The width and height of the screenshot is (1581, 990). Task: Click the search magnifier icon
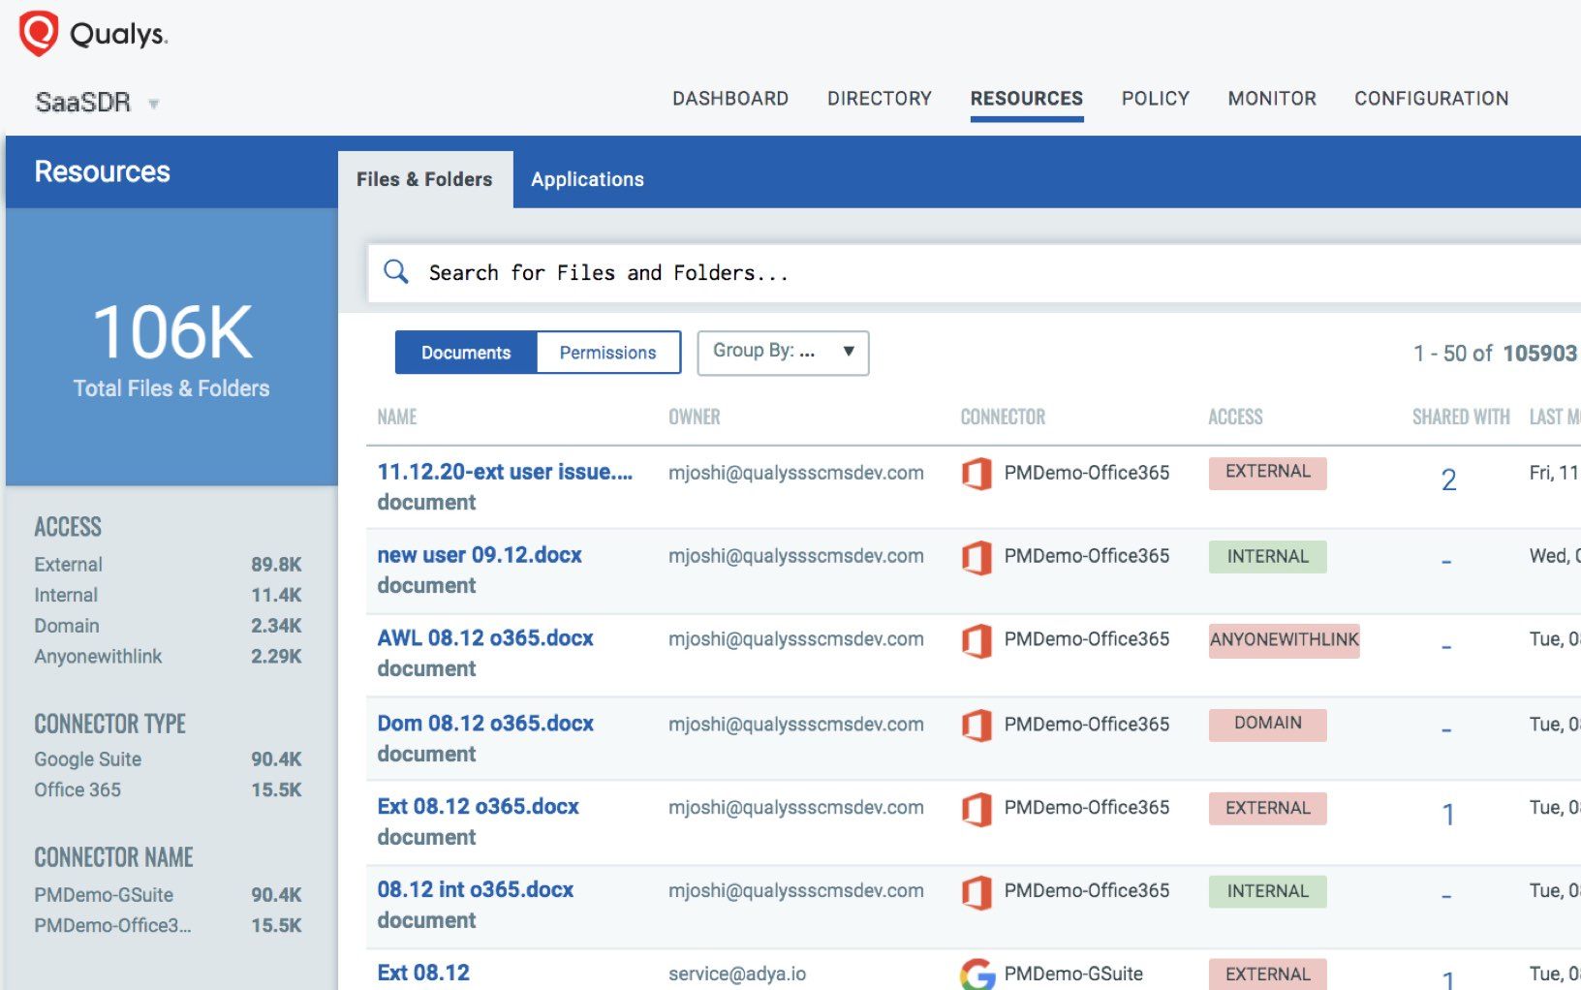point(396,272)
